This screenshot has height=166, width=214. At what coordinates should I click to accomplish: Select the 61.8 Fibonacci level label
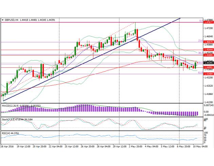[200, 72]
